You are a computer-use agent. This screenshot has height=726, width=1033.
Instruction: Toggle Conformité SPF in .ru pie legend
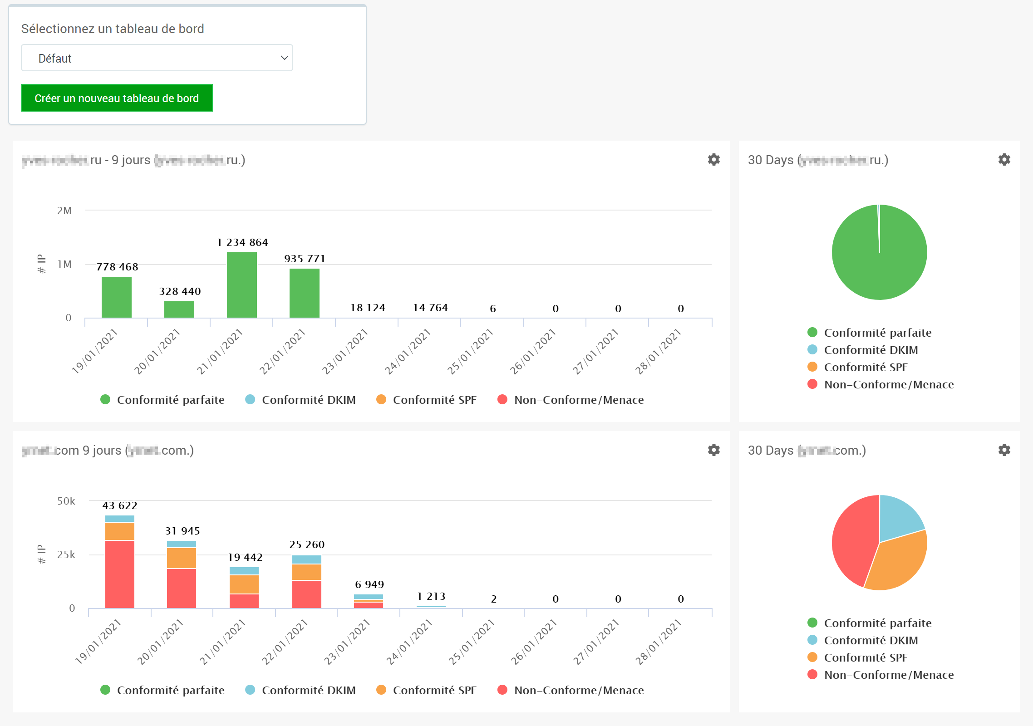click(x=865, y=367)
